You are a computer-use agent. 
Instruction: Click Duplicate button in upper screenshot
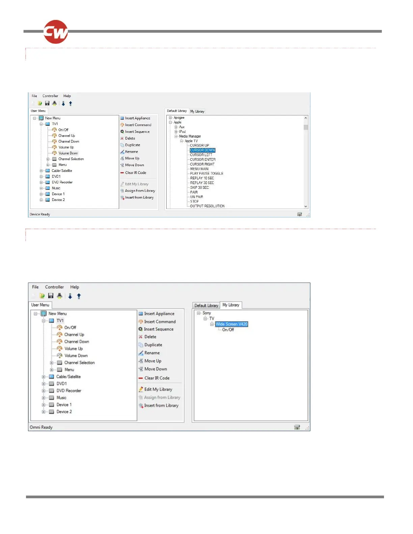(130, 145)
